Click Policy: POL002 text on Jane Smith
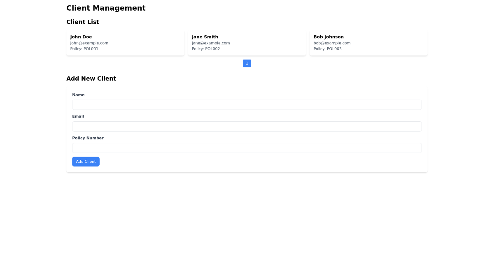The image size is (494, 259). click(206, 49)
